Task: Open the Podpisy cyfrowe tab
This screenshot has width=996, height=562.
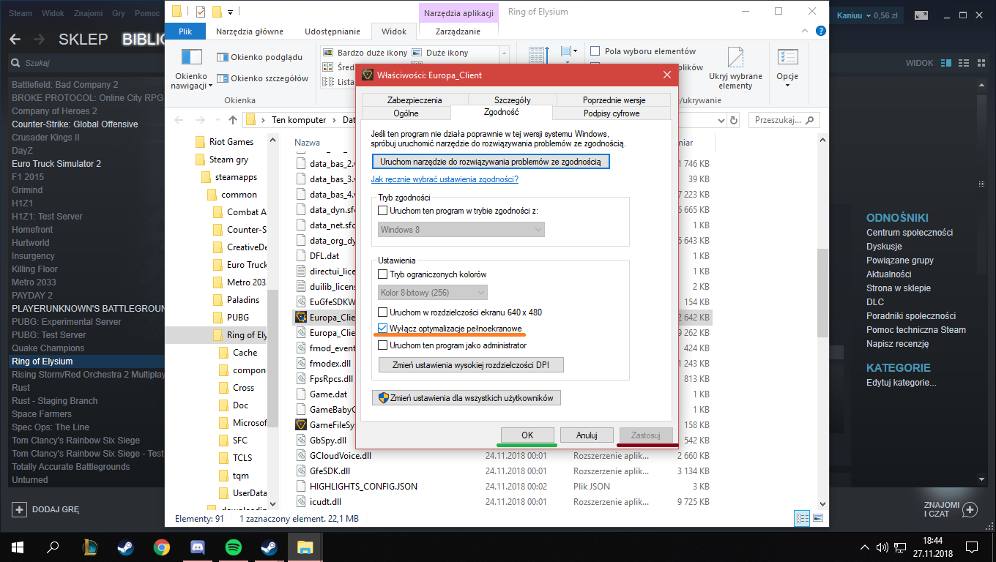Action: click(x=612, y=113)
